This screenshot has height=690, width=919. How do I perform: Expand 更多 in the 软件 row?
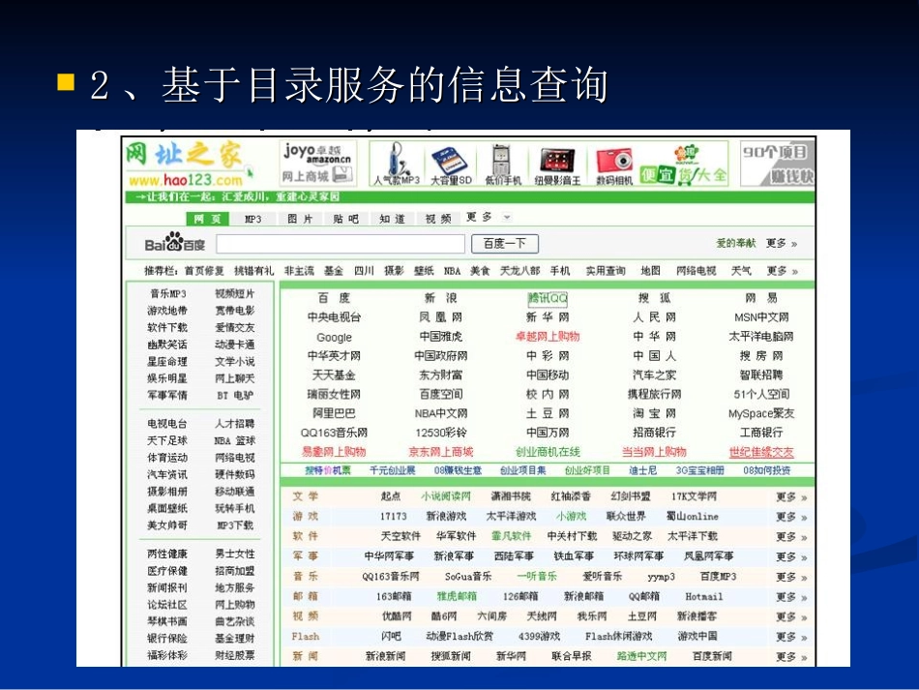(791, 537)
